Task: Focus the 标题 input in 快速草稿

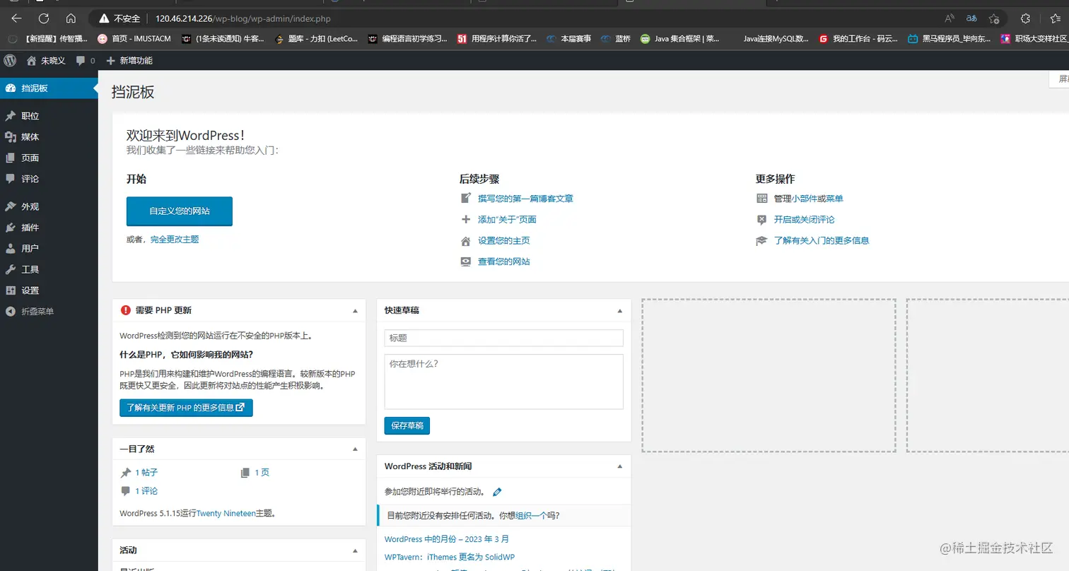Action: [503, 338]
